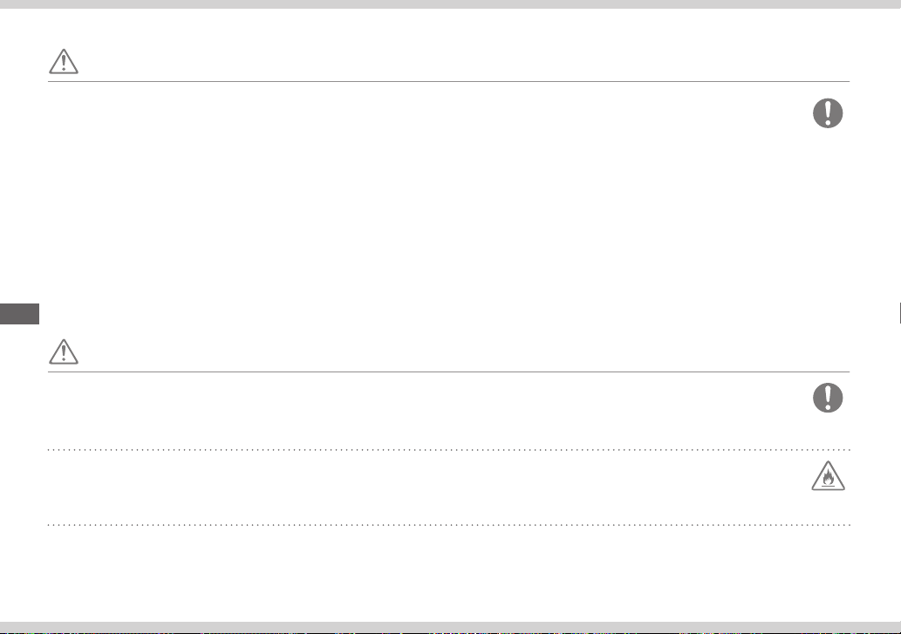The height and width of the screenshot is (634, 901).
Task: Click the solid rule under the lower triangle
Action: pyautogui.click(x=448, y=372)
